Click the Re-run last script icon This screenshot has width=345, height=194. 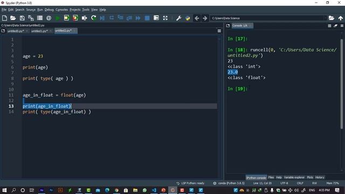93,18
